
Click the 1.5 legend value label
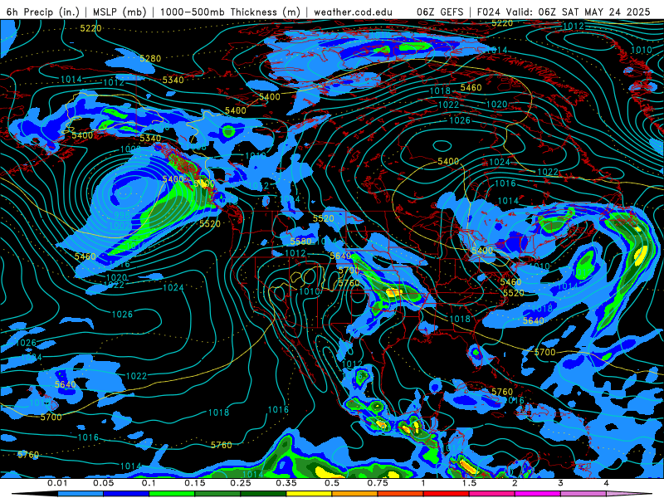pyautogui.click(x=469, y=483)
